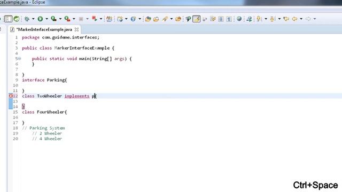Go to Next Annotation arrow icon

click(259, 19)
